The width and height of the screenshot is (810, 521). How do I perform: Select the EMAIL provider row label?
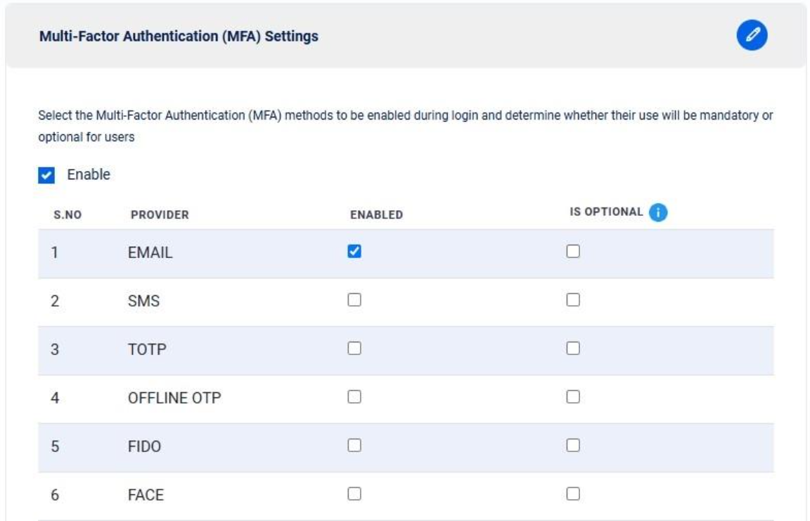[150, 253]
